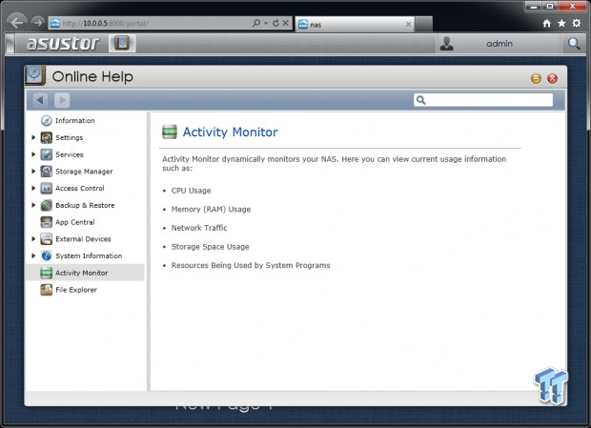591x428 pixels.
Task: Open the address bar search dropdown arrow
Action: click(x=266, y=24)
